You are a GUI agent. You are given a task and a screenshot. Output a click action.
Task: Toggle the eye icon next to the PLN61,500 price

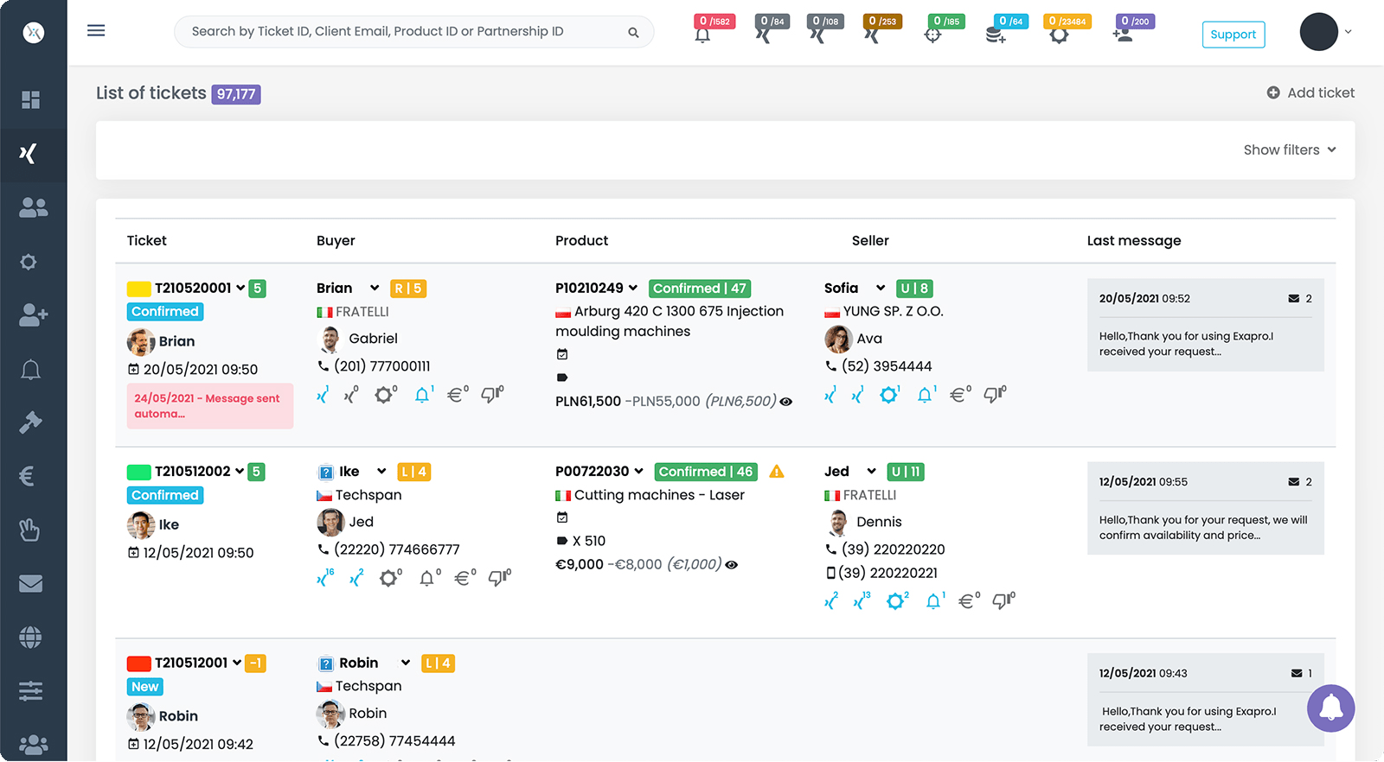(786, 402)
